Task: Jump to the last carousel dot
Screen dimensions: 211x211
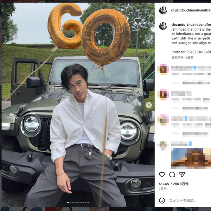Action: 88,203
